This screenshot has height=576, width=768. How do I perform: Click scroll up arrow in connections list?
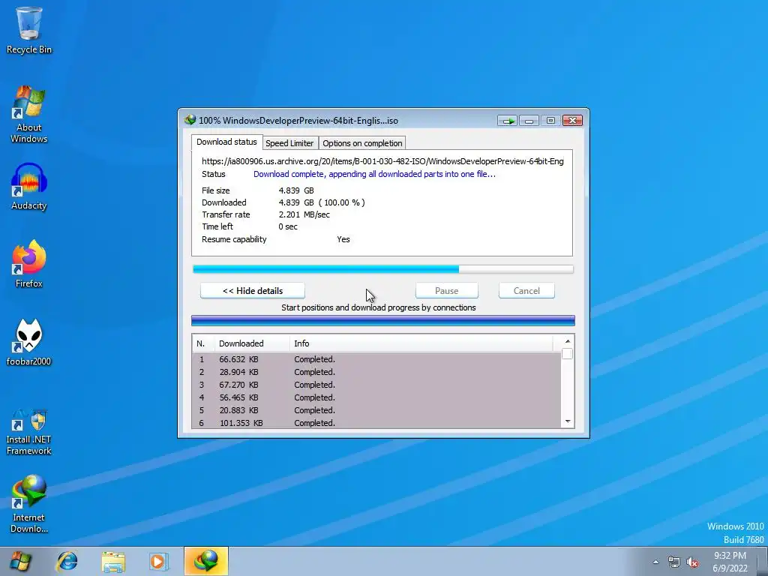tap(567, 341)
